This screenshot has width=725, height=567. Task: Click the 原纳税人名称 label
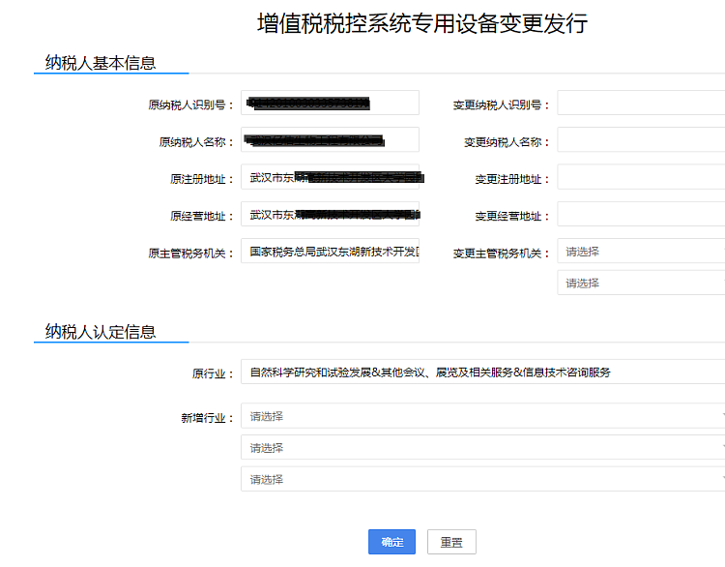196,142
